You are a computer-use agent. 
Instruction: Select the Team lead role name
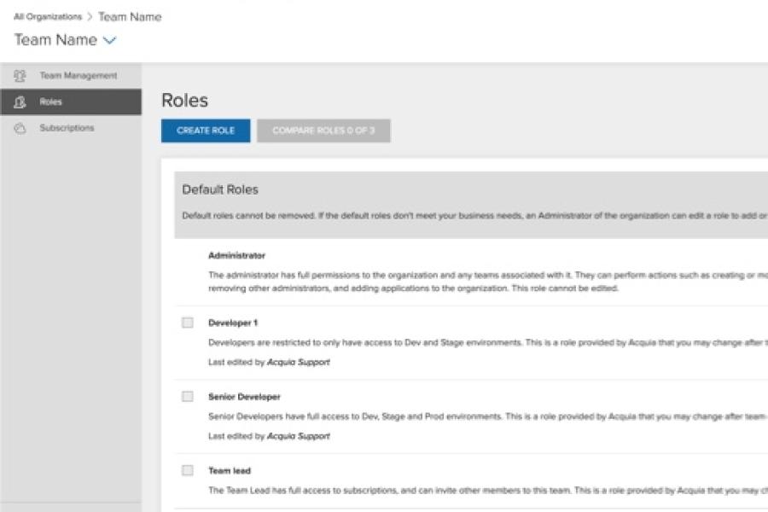(x=230, y=470)
